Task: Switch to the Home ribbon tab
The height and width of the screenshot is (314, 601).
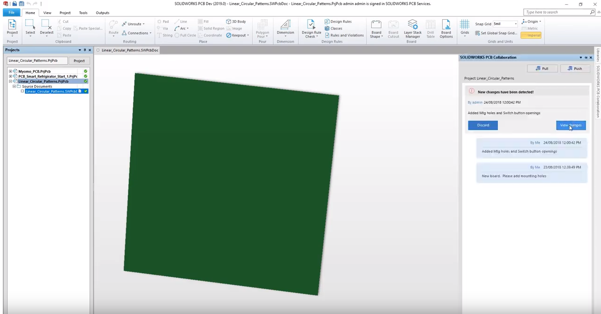Action: [30, 13]
